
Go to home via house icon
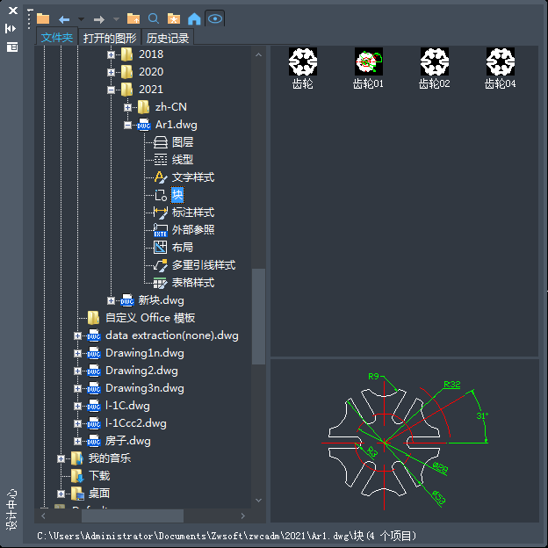194,18
